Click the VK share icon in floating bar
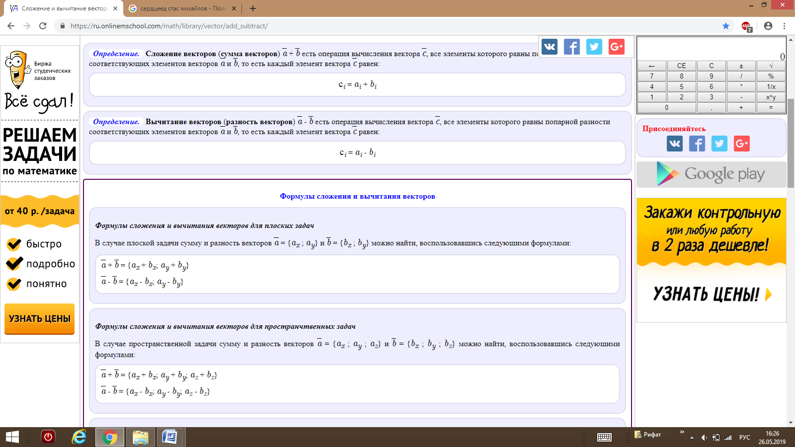Viewport: 795px width, 447px height. (x=550, y=47)
